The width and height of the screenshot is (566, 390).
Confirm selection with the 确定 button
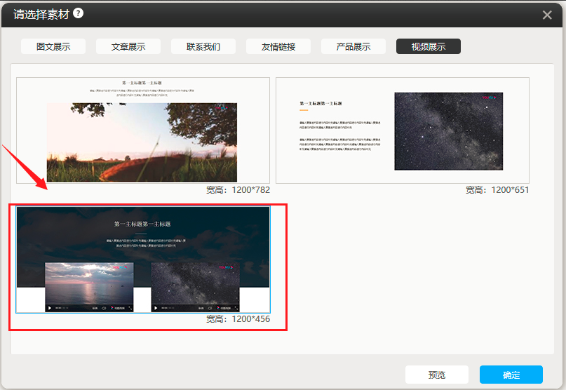coord(511,375)
